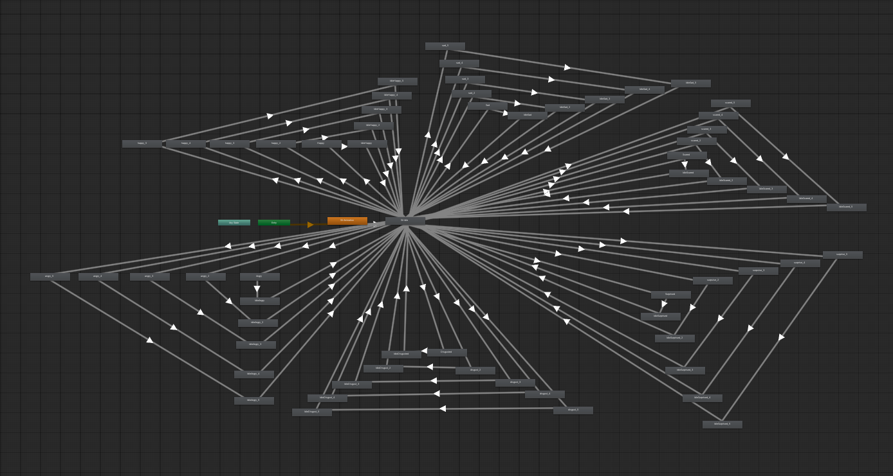893x476 pixels.
Task: Select the IdleScared_5 state node
Action: click(x=847, y=207)
